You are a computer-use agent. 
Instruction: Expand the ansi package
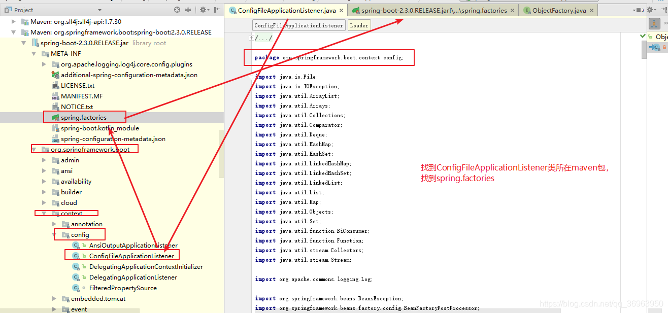click(44, 171)
